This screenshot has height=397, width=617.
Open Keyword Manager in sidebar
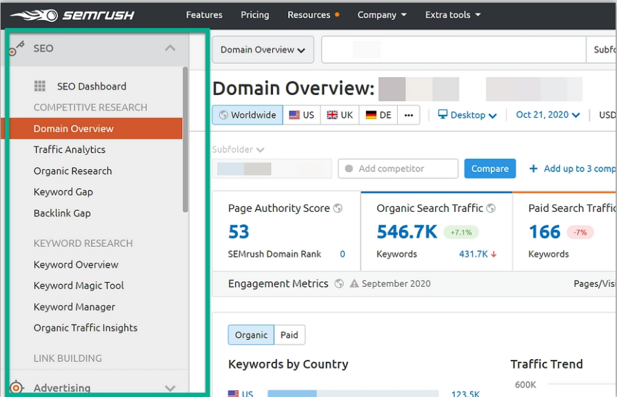point(74,307)
